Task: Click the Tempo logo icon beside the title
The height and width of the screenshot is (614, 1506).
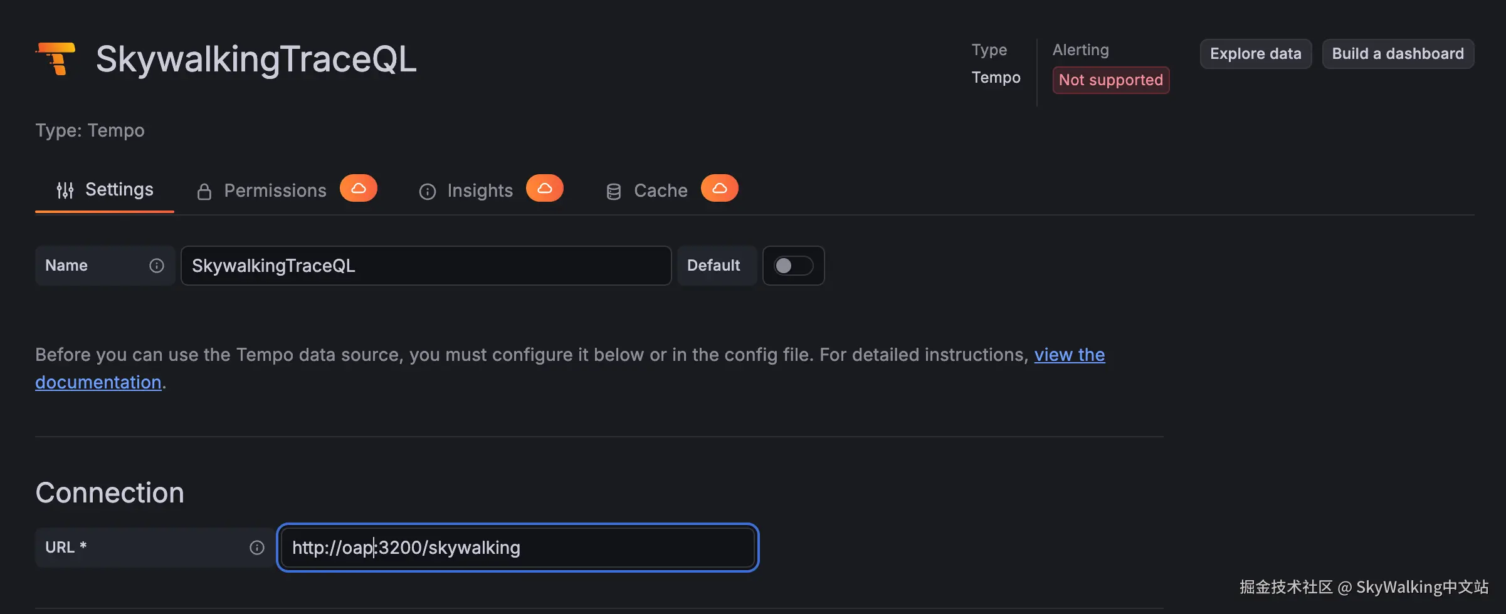Action: (x=56, y=59)
